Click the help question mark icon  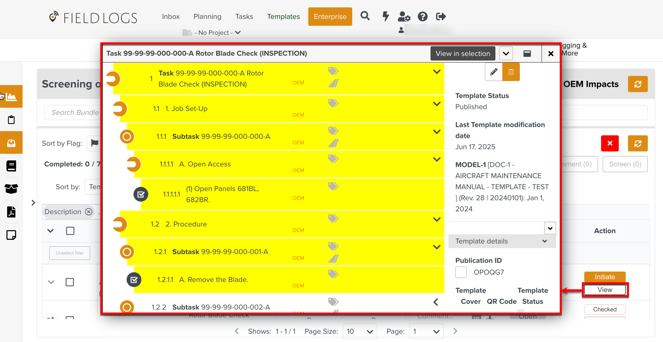[422, 16]
